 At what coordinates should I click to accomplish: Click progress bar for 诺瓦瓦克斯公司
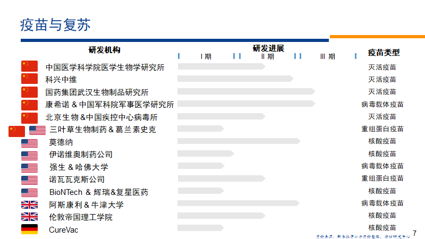pos(222,178)
